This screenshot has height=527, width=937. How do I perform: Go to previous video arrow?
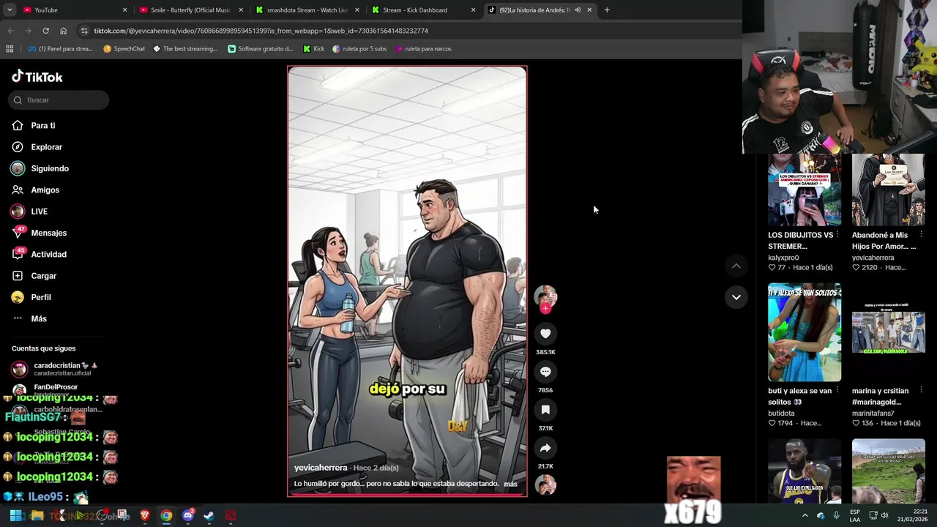[x=736, y=266]
